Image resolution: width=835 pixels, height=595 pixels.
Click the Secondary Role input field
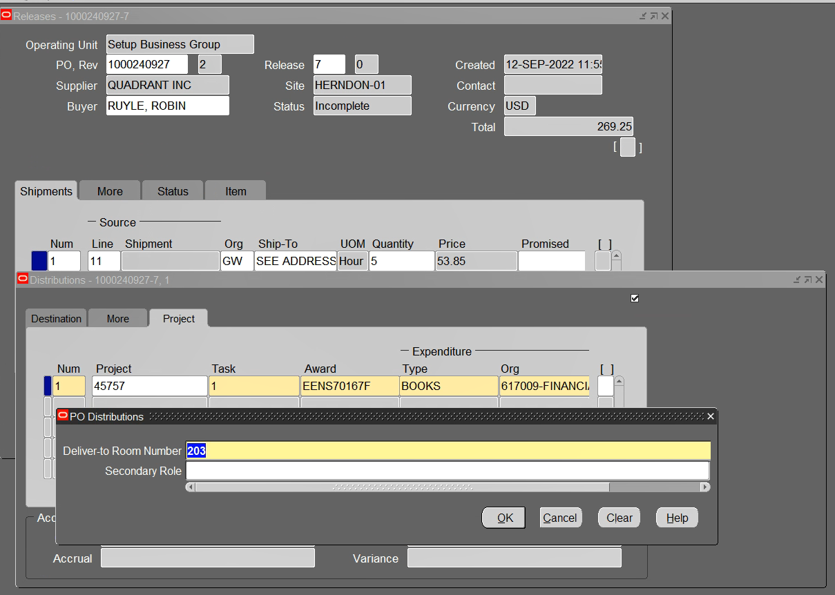447,471
